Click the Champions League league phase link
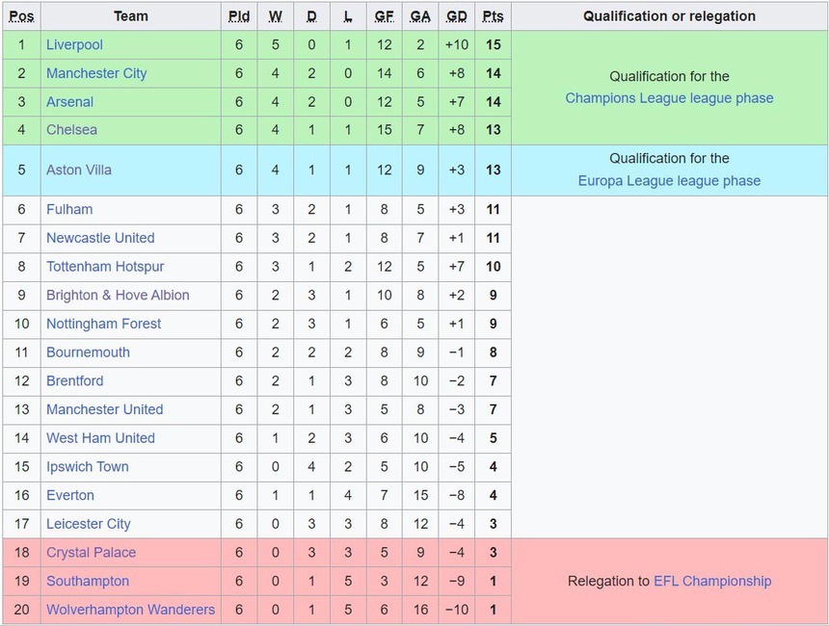 pyautogui.click(x=669, y=98)
